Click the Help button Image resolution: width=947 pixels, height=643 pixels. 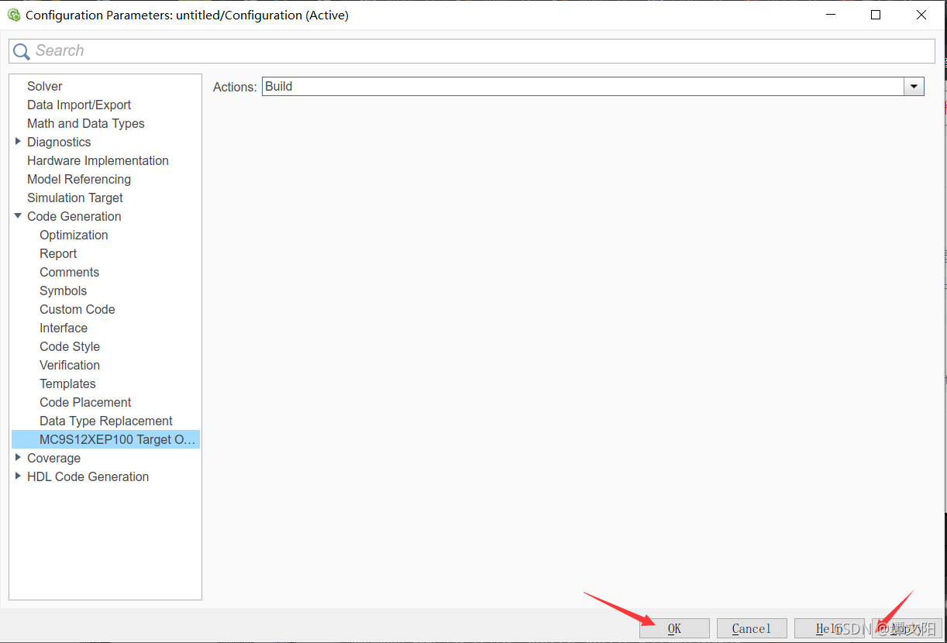(829, 628)
